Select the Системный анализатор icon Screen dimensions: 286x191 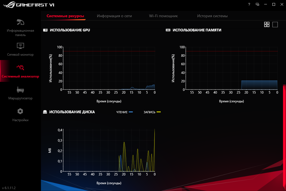pyautogui.click(x=20, y=68)
